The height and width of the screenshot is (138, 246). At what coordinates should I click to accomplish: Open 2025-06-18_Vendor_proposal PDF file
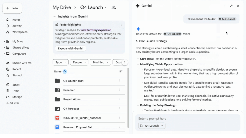[82, 118]
